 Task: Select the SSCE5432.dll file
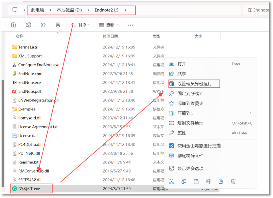pos(30,180)
